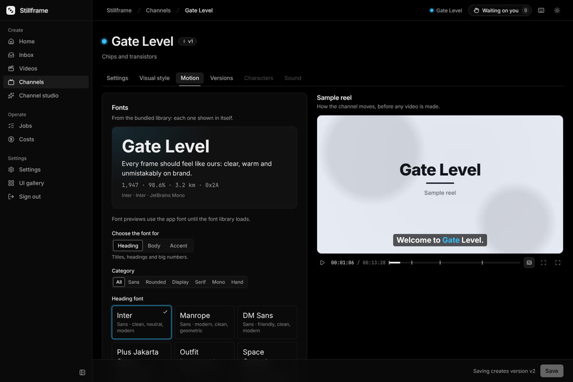
Task: Open Inbox via its sidebar tray icon
Action: pyautogui.click(x=11, y=55)
